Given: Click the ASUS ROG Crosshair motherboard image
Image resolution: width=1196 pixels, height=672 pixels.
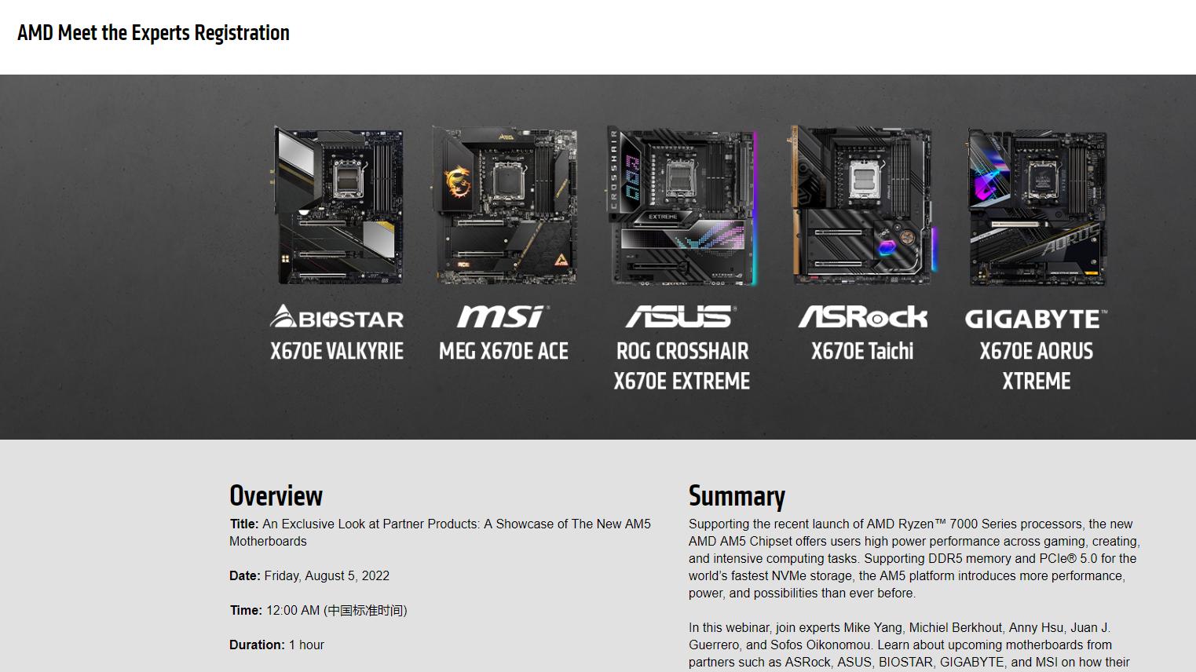Looking at the screenshot, I should click(682, 206).
